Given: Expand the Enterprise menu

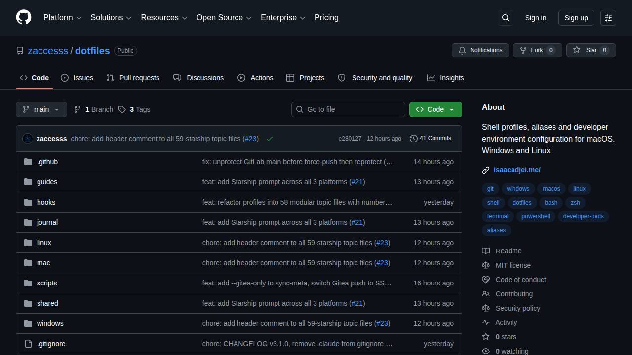Looking at the screenshot, I should point(283,18).
